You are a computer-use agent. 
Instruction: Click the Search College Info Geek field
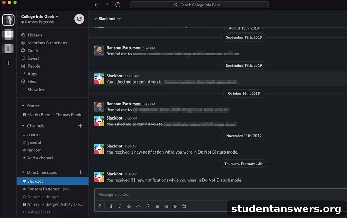click(200, 5)
